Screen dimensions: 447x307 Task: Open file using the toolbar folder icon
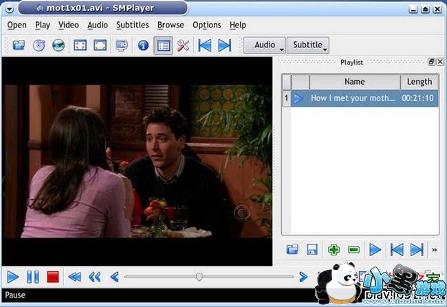pyautogui.click(x=19, y=45)
